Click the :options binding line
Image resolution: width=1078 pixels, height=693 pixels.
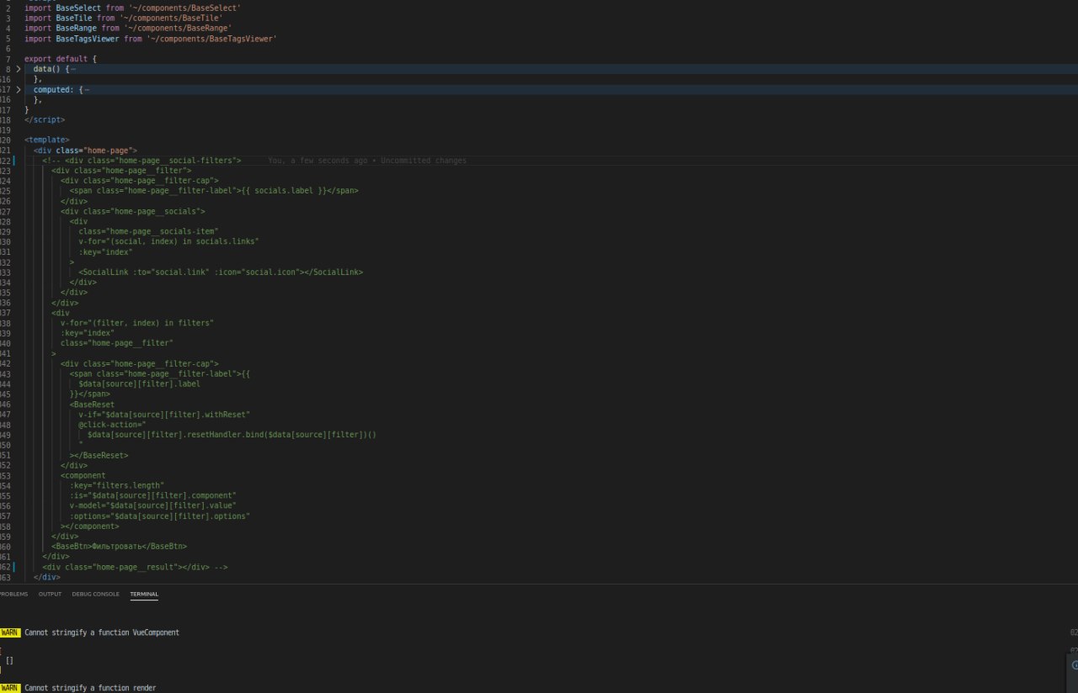(160, 516)
